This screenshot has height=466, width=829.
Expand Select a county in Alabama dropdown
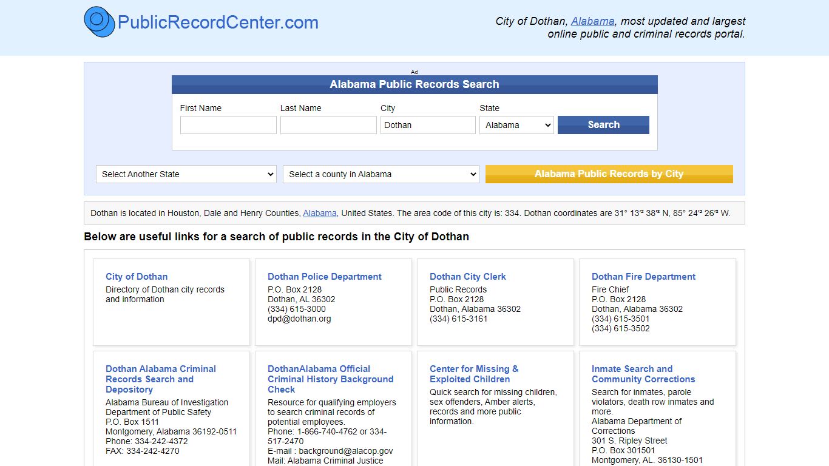click(x=381, y=174)
